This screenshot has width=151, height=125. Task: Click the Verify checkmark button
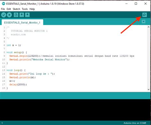point(4,15)
